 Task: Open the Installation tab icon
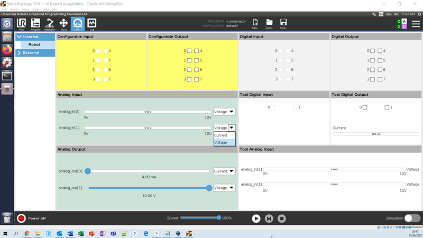click(x=50, y=23)
